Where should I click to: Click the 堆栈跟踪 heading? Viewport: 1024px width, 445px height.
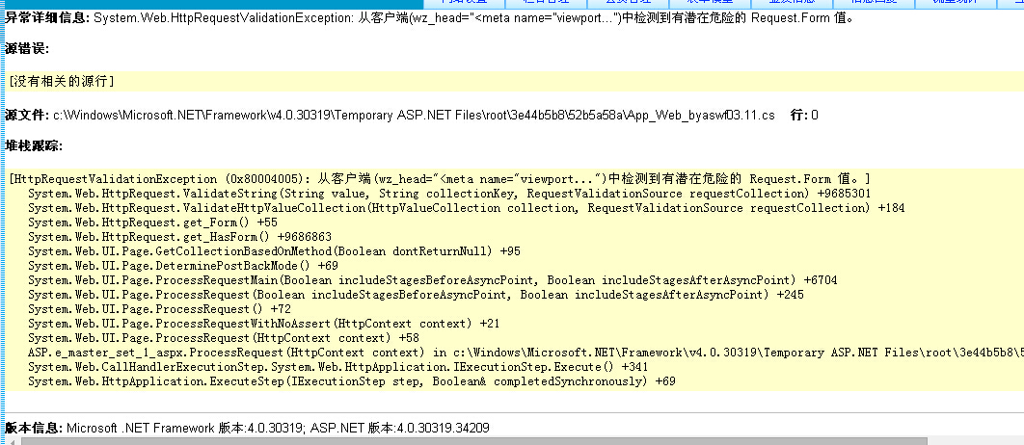(x=33, y=145)
